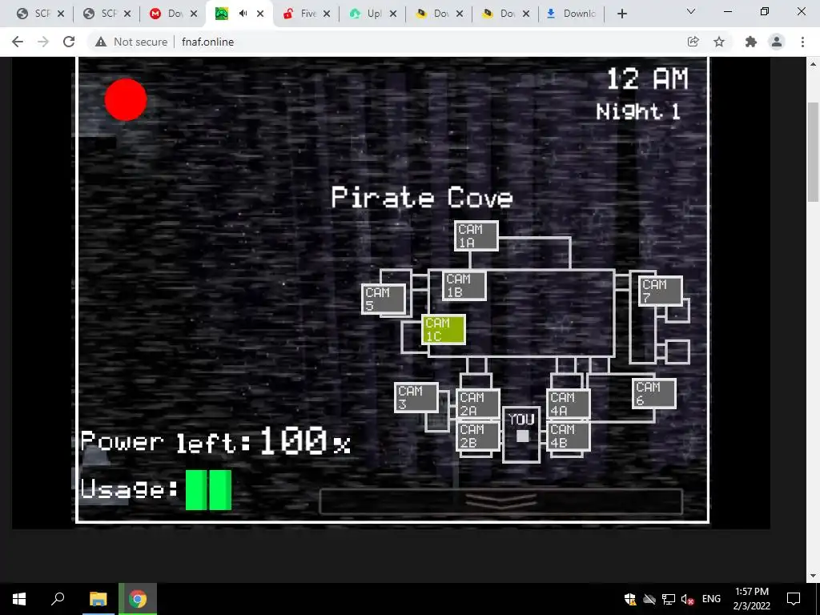Viewport: 820px width, 615px height.
Task: Change the ENG input language
Action: pos(711,599)
